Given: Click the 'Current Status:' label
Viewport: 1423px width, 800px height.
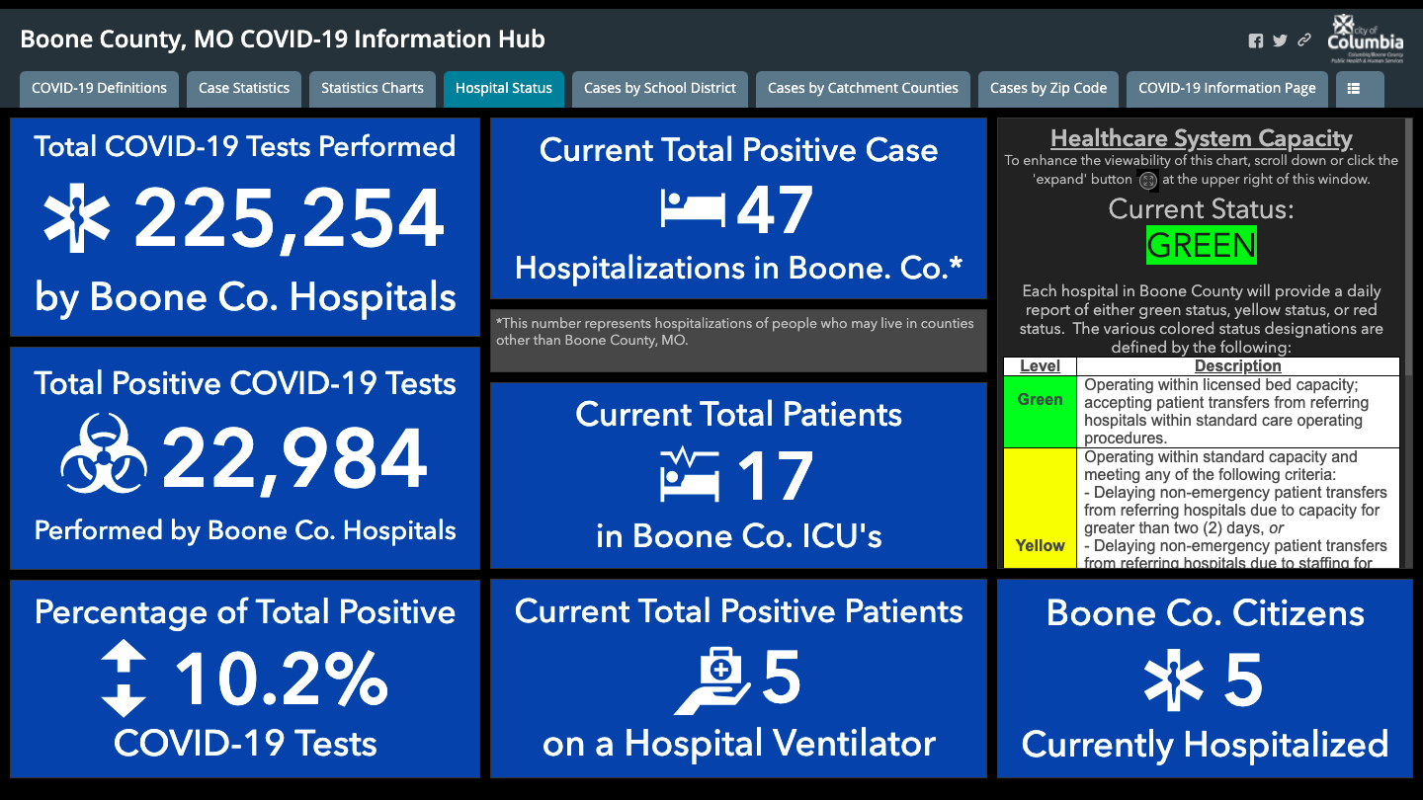Looking at the screenshot, I should (1202, 209).
